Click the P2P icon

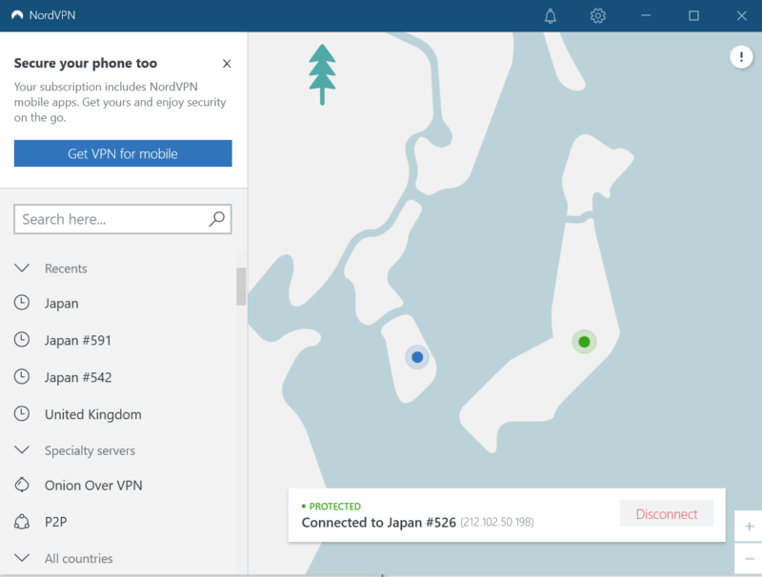22,522
